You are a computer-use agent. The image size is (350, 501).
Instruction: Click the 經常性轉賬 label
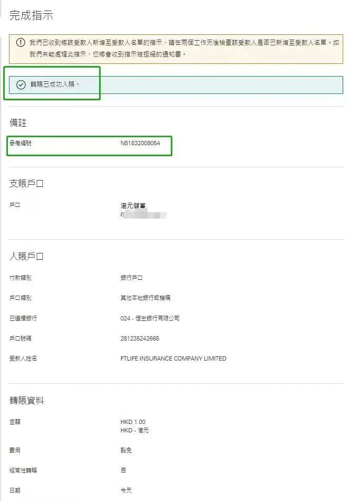coord(23,470)
